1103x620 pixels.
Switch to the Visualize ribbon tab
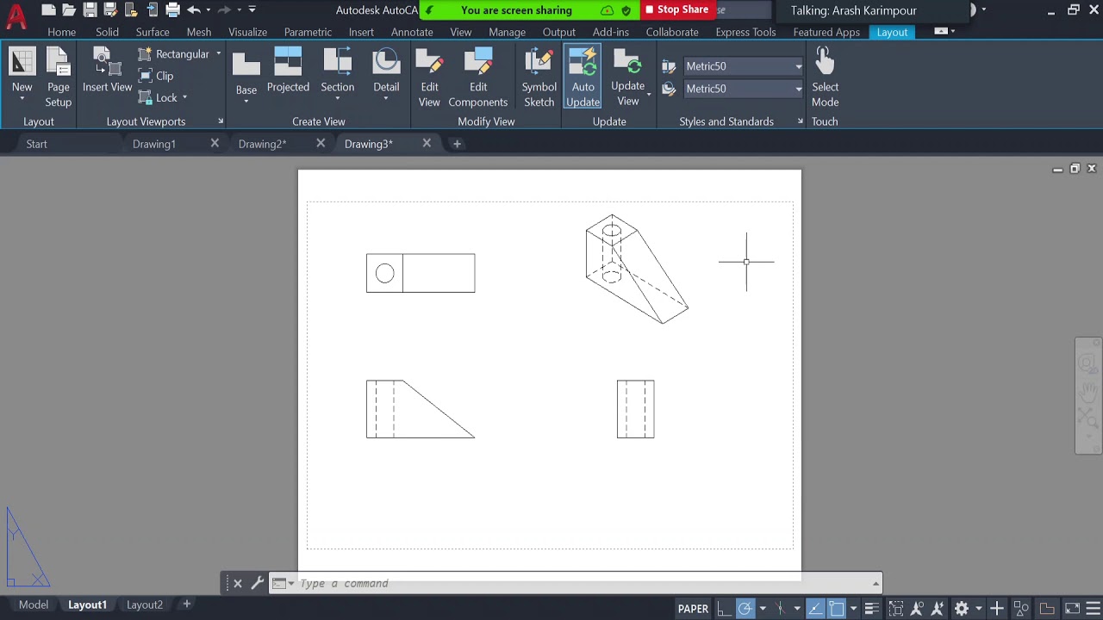click(x=247, y=32)
